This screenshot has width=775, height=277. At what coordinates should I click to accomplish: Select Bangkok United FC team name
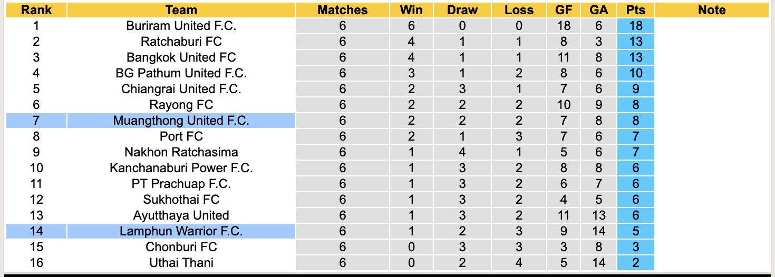181,57
